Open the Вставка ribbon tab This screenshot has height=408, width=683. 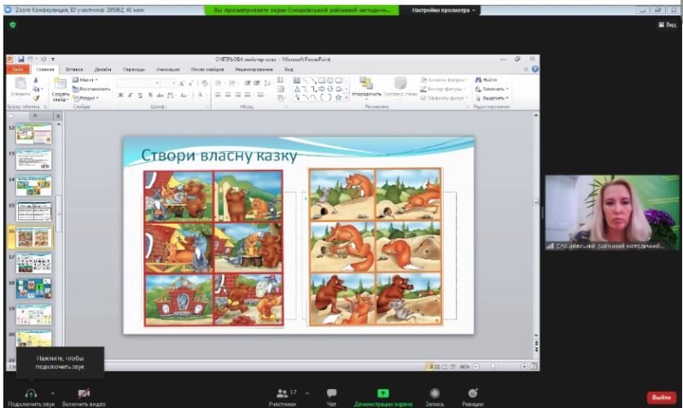73,69
